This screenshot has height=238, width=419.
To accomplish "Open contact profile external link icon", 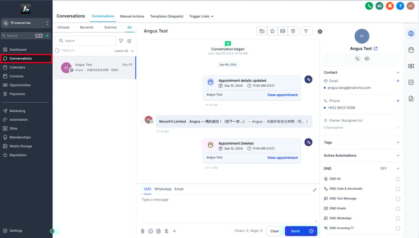I will (375, 49).
